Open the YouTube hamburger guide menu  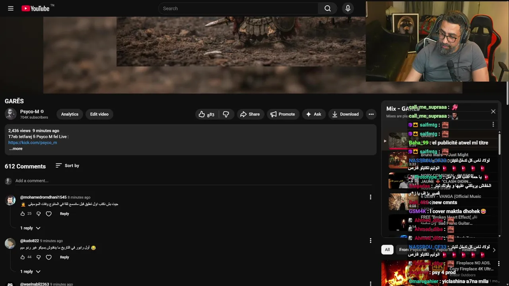click(x=11, y=8)
